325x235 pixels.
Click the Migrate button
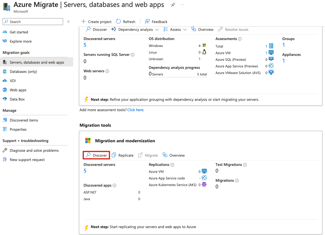[x=148, y=155]
